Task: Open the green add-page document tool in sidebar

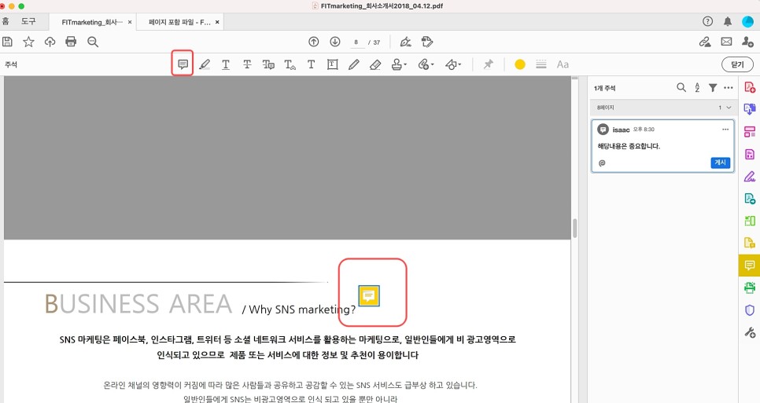Action: coord(750,198)
